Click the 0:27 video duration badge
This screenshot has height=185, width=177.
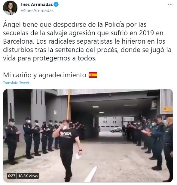[x=11, y=176]
